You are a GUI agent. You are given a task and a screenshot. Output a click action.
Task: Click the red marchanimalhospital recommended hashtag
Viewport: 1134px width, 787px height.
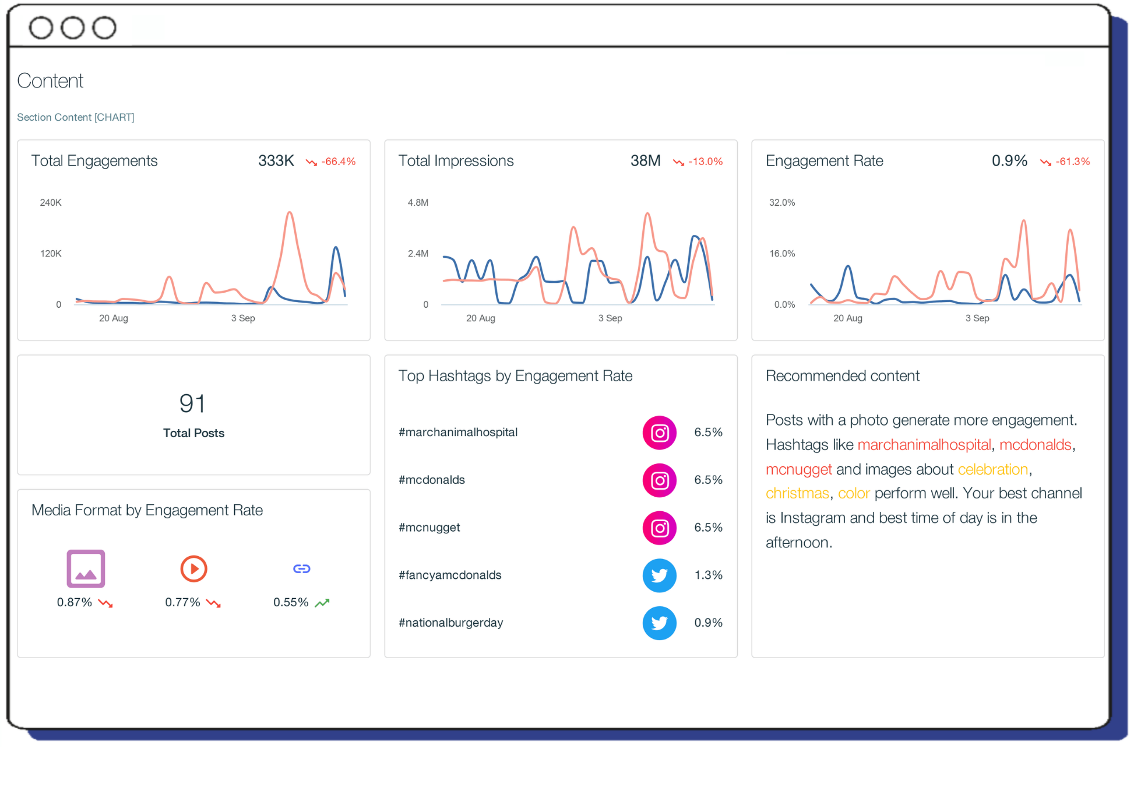(924, 445)
